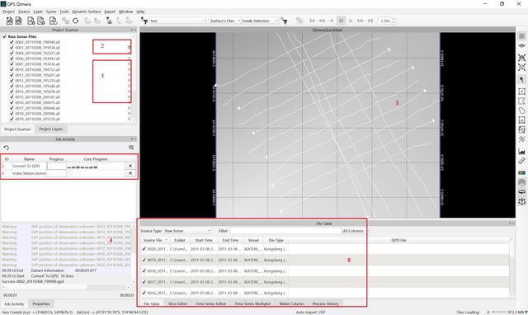Screen dimensions: 528x315
Task: Open the histogram profile tool
Action: click(x=521, y=151)
